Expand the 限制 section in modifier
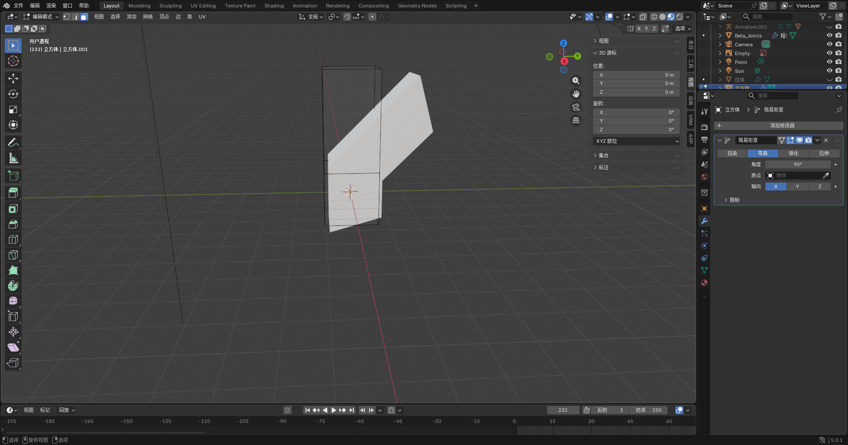The width and height of the screenshot is (848, 445). [x=731, y=200]
